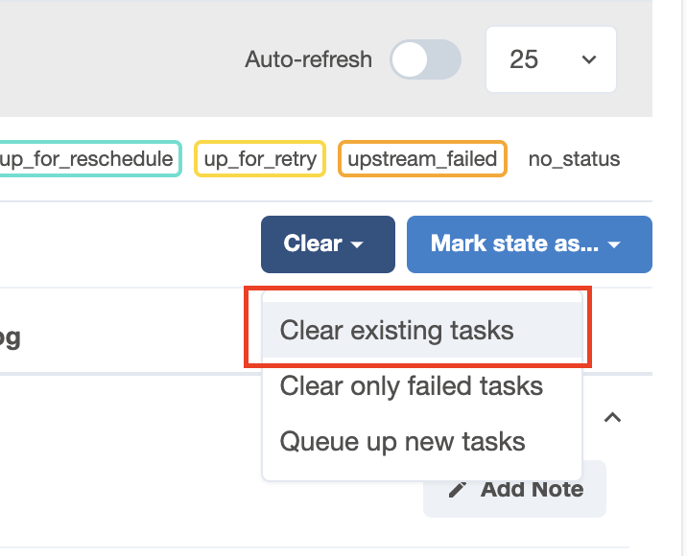Click the pencil icon on Add Note
The height and width of the screenshot is (556, 687).
(459, 490)
